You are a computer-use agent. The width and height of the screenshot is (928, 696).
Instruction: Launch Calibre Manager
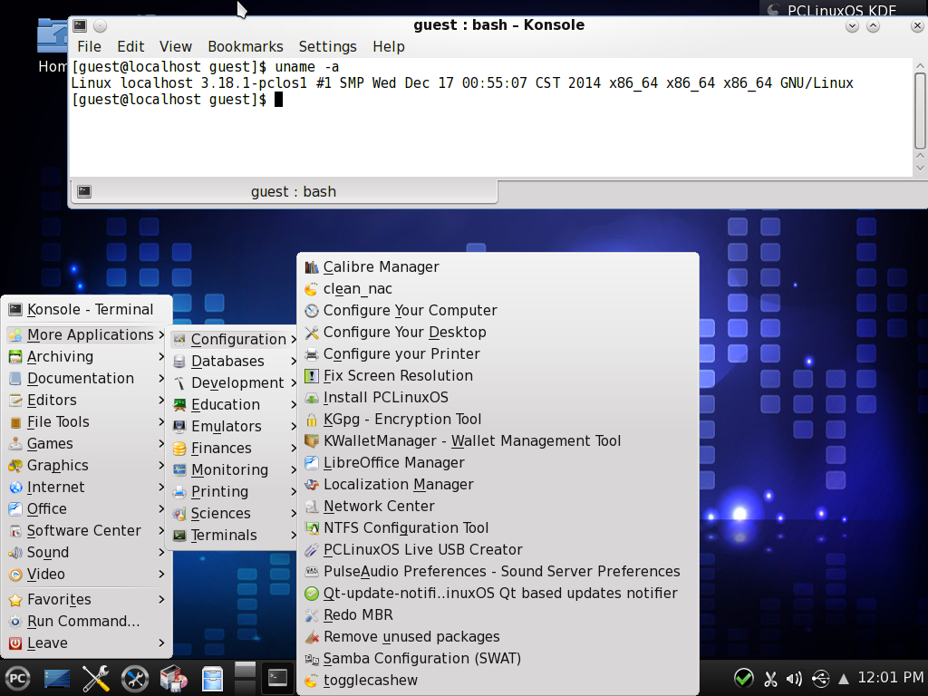(x=498, y=267)
